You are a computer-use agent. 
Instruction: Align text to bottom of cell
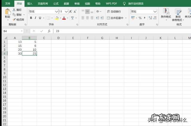pos(92,11)
